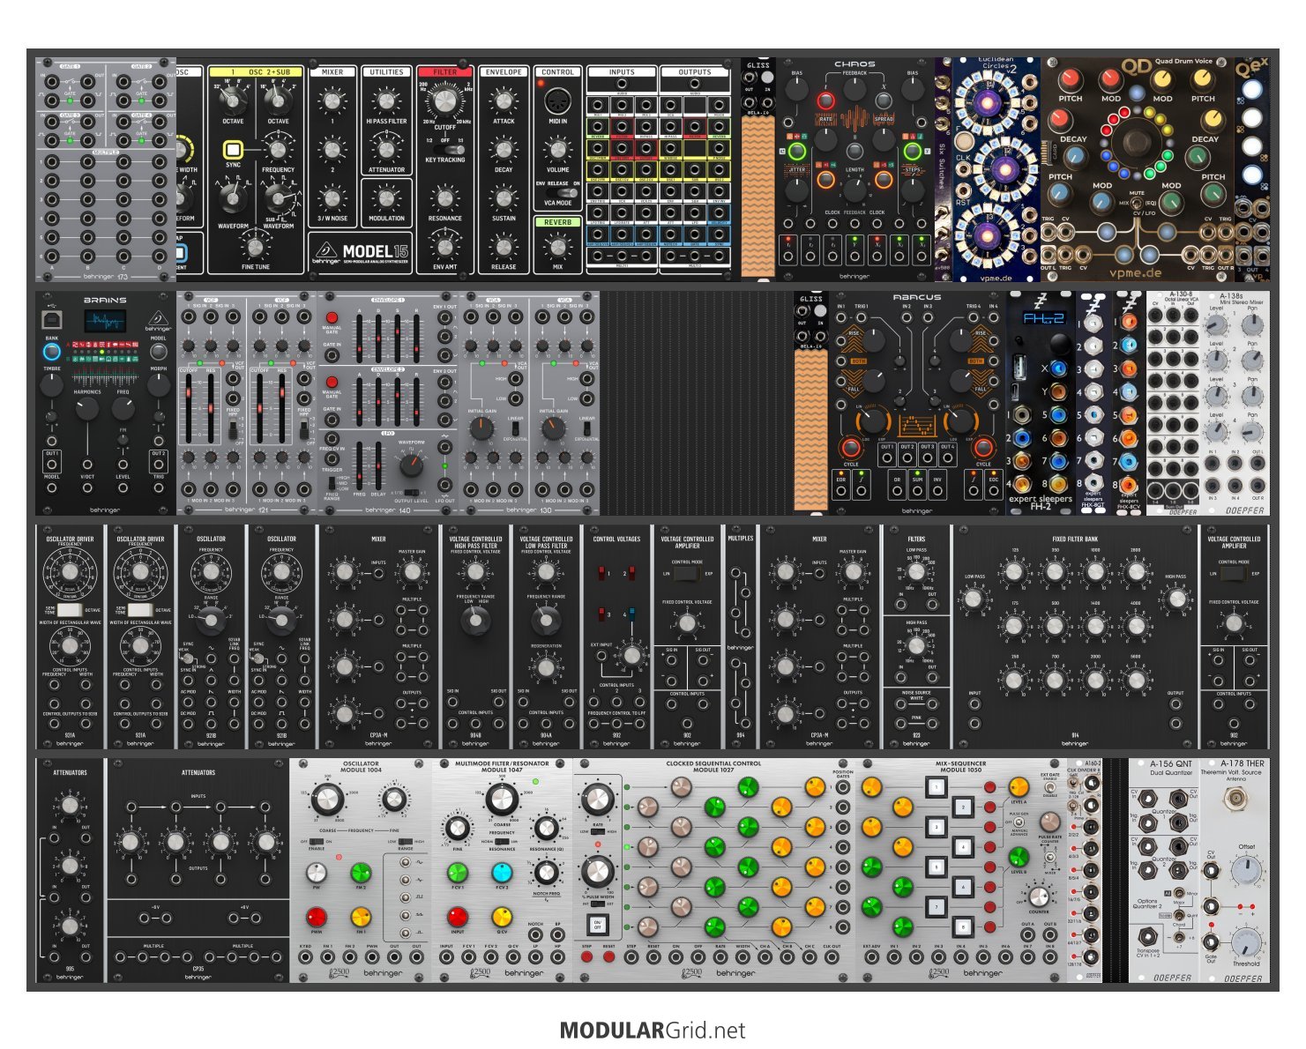This screenshot has height=1049, width=1306.
Task: Click the right CYCLE button on Abacus
Action: 983,447
